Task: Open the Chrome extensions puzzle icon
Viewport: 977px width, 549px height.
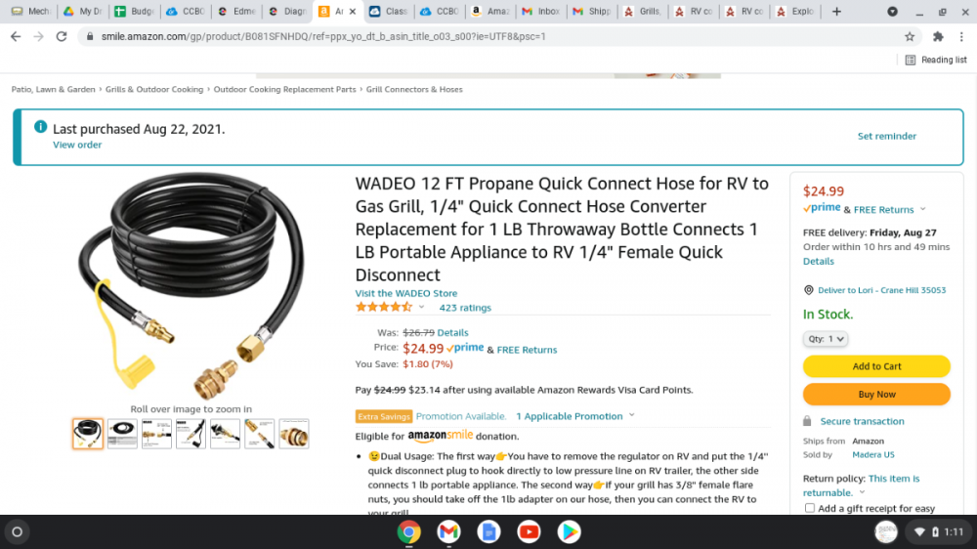Action: [938, 37]
